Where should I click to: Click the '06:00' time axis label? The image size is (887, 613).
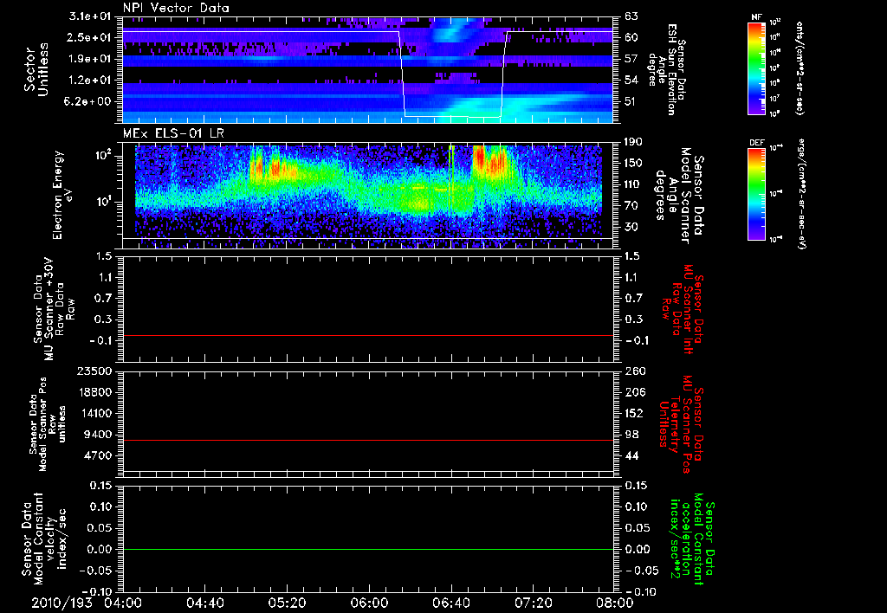tap(369, 603)
